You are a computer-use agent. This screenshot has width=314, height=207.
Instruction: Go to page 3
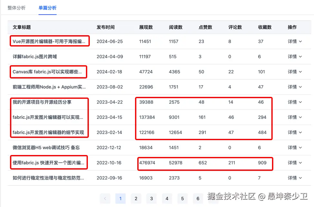[152, 198]
